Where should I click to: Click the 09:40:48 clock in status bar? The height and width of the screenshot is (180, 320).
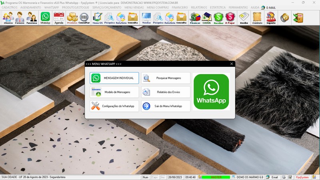[190, 177]
